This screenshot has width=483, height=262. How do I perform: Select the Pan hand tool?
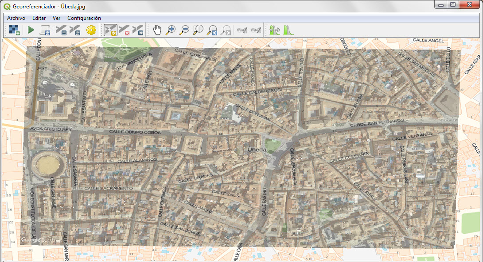pos(157,30)
